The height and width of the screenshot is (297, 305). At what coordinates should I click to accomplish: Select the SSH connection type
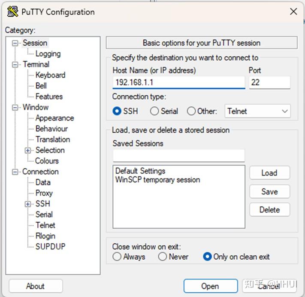[x=117, y=111]
